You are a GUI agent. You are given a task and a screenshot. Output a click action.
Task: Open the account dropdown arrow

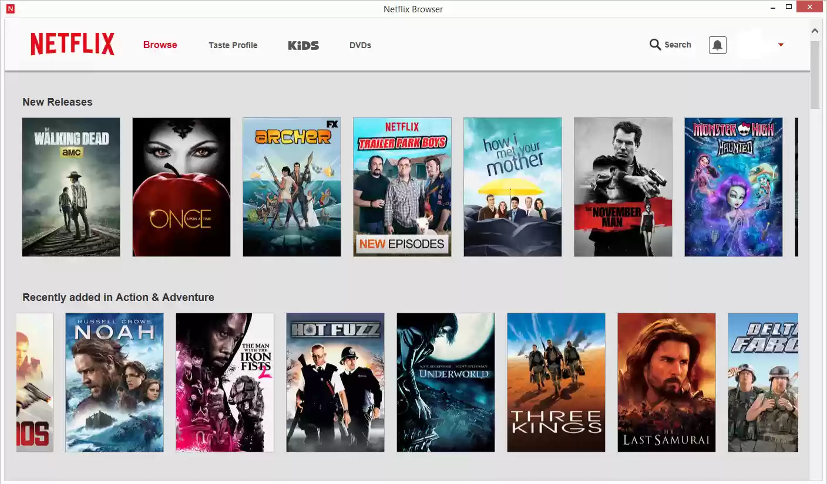781,45
